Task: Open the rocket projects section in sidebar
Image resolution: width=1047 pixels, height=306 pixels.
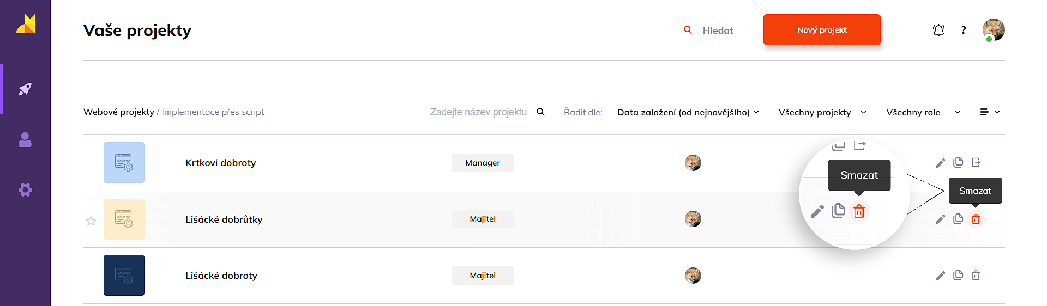Action: point(25,89)
